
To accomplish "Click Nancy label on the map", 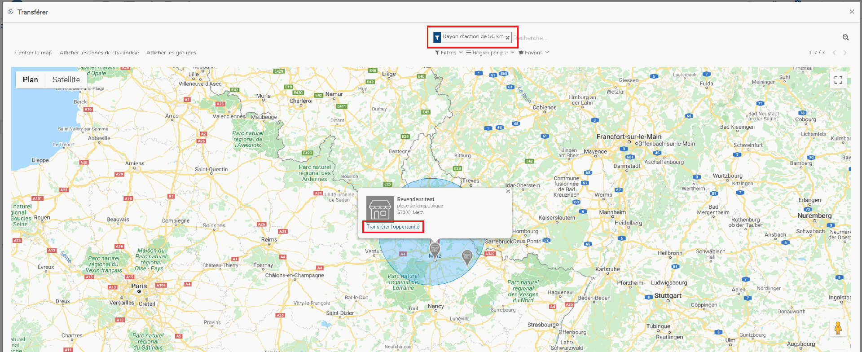I will click(435, 306).
